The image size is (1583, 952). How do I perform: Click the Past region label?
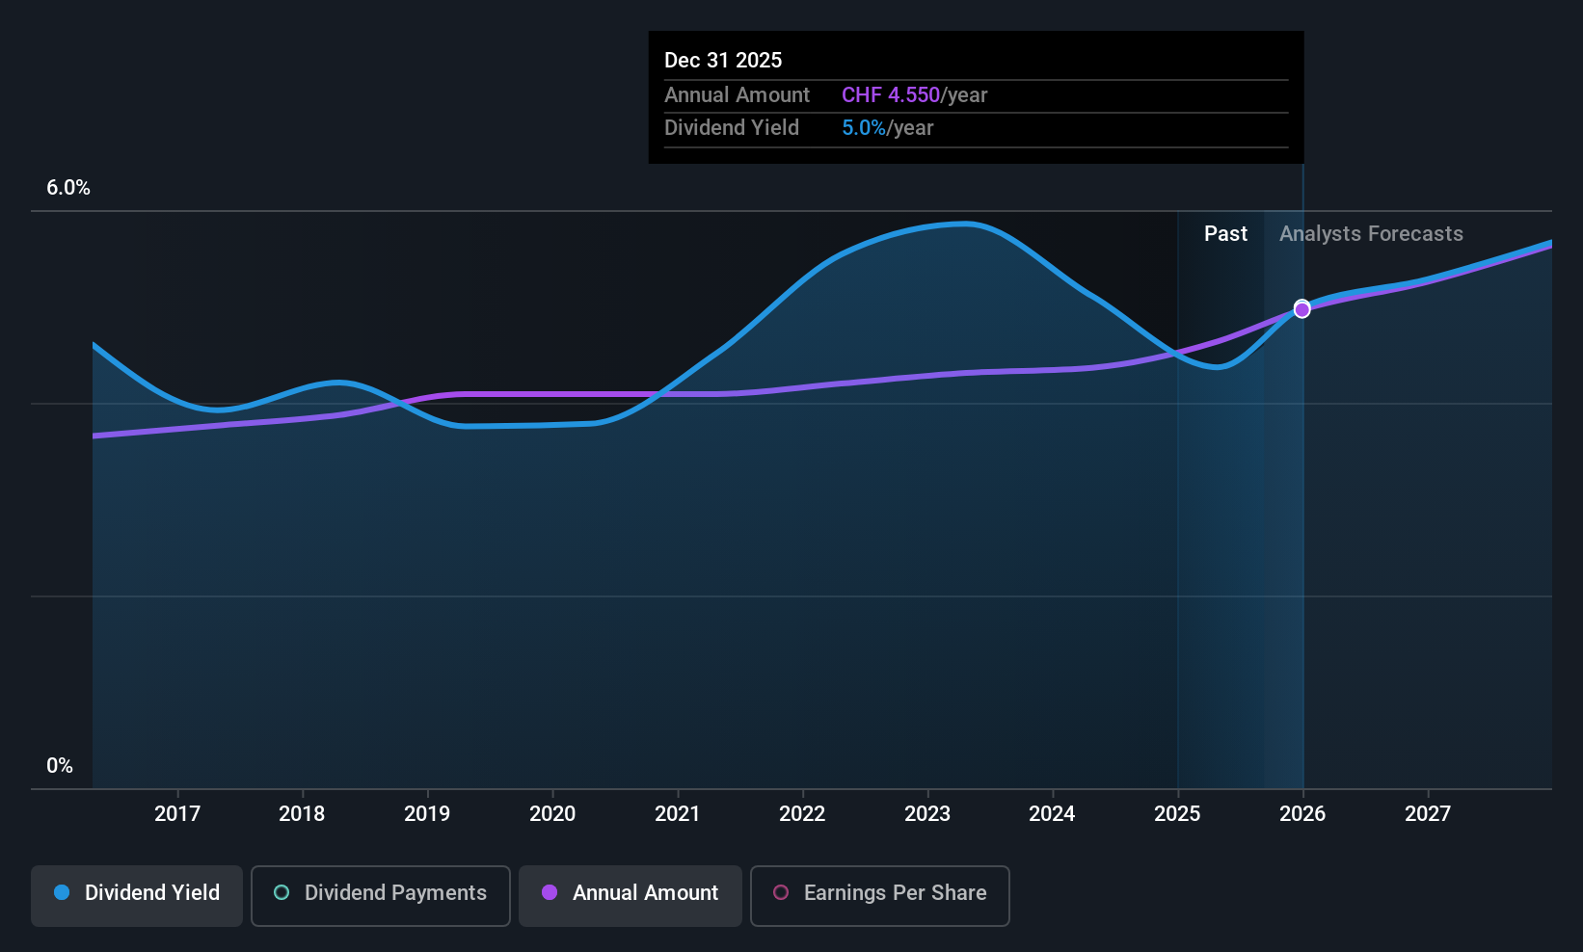pyautogui.click(x=1225, y=234)
